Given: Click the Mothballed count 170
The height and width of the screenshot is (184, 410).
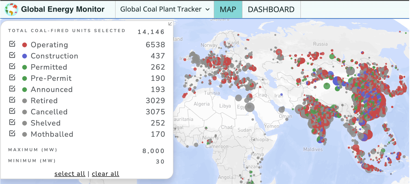Looking at the screenshot, I should coord(158,134).
